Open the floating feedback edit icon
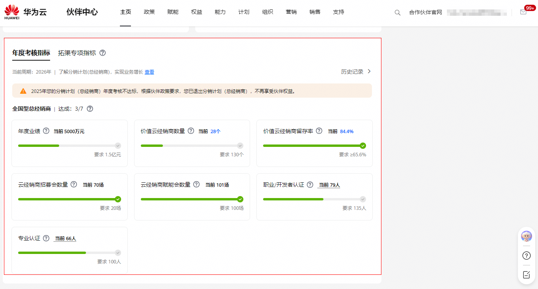The height and width of the screenshot is (289, 538). [527, 275]
